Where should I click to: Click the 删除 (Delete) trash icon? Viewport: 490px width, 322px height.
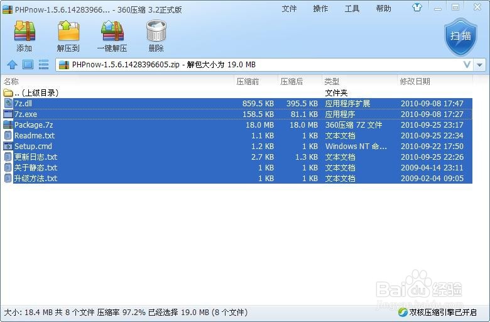coord(156,31)
